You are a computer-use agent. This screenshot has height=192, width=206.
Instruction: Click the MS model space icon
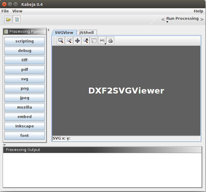coord(102,41)
